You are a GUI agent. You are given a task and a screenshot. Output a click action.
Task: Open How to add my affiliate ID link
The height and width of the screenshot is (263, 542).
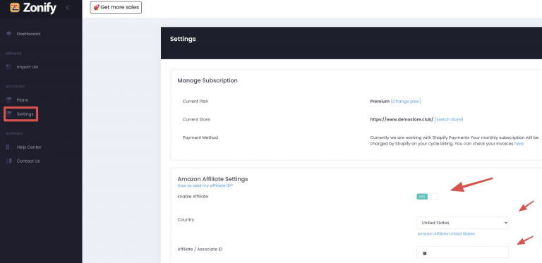tap(205, 185)
